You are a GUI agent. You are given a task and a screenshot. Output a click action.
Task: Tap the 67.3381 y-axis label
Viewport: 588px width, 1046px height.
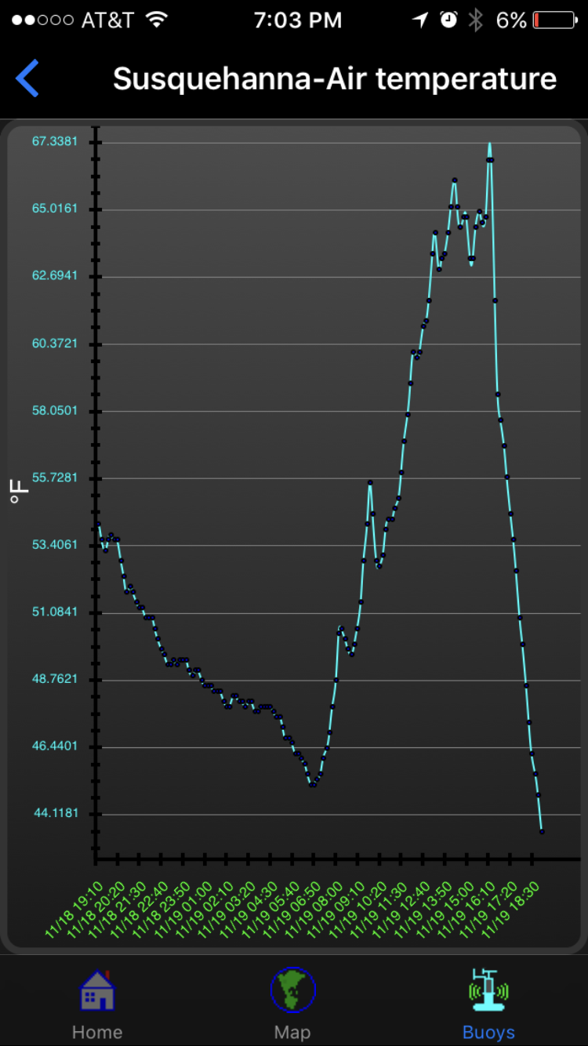coord(54,141)
